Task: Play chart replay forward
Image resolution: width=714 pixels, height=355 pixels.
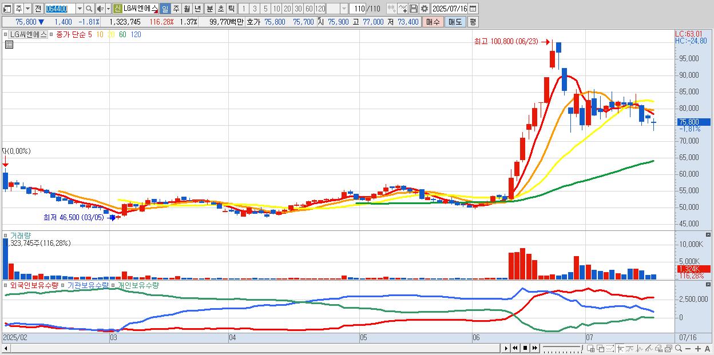Action: tap(506, 348)
